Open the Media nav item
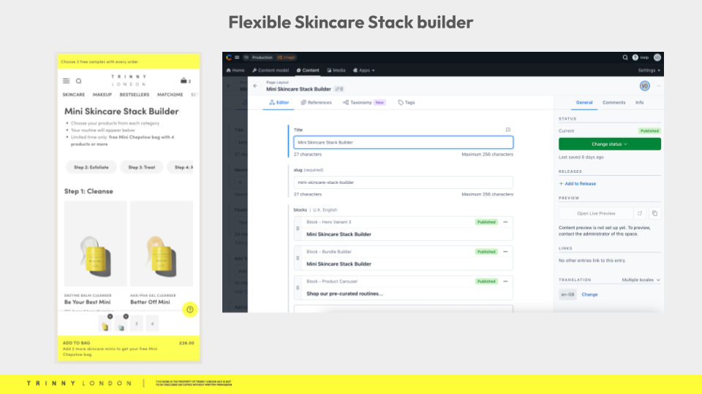The width and height of the screenshot is (702, 394). (336, 70)
